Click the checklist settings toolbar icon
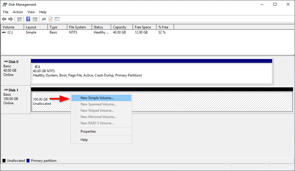Screen dimensions: 295x171 [x=57, y=19]
